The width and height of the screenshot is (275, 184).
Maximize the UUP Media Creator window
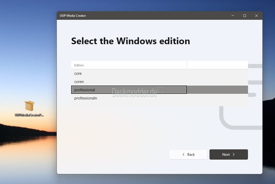(x=244, y=16)
